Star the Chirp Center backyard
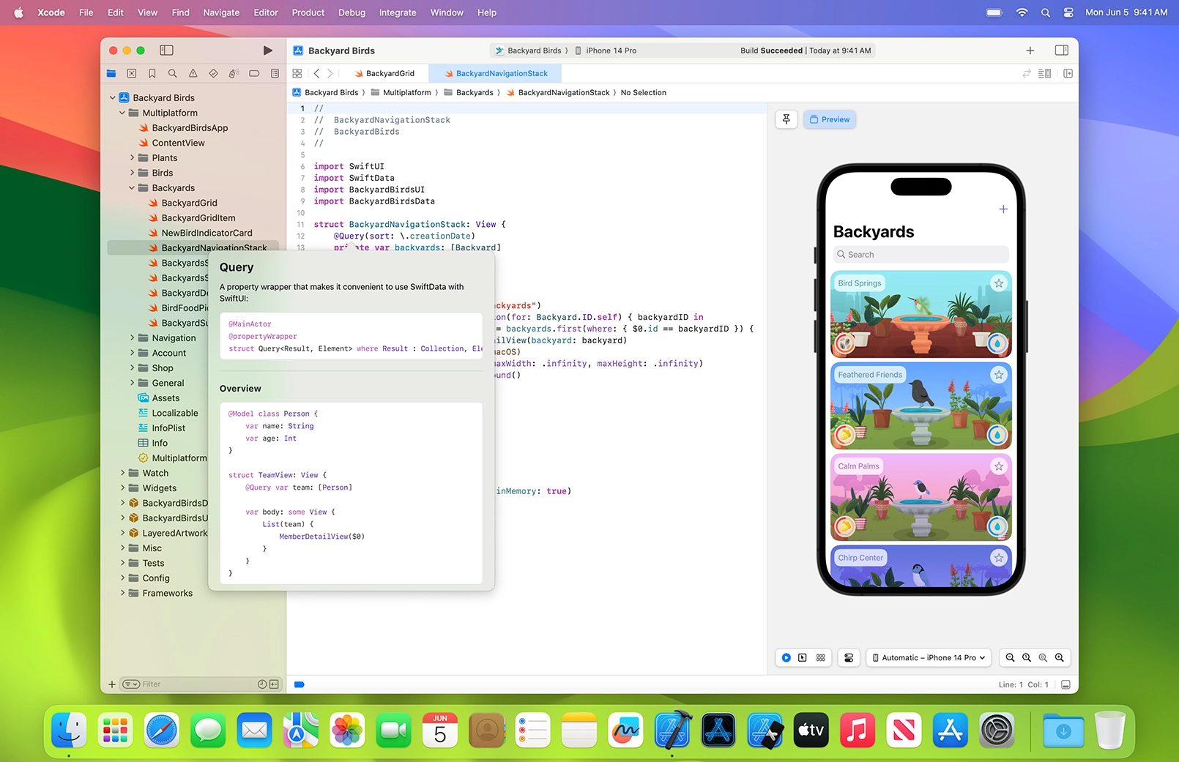The height and width of the screenshot is (762, 1179). click(999, 558)
